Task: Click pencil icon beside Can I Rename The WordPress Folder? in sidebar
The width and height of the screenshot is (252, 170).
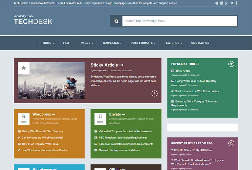Action: tap(172, 91)
